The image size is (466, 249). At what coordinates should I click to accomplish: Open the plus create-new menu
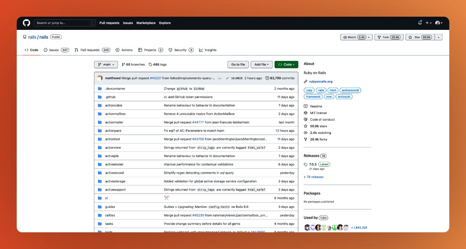(x=428, y=23)
